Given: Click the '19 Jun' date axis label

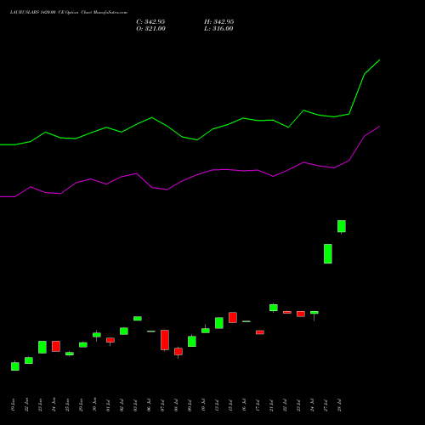Looking at the screenshot, I should [x=13, y=405].
